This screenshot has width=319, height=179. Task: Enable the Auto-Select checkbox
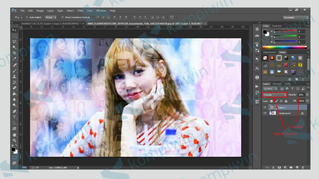point(27,17)
